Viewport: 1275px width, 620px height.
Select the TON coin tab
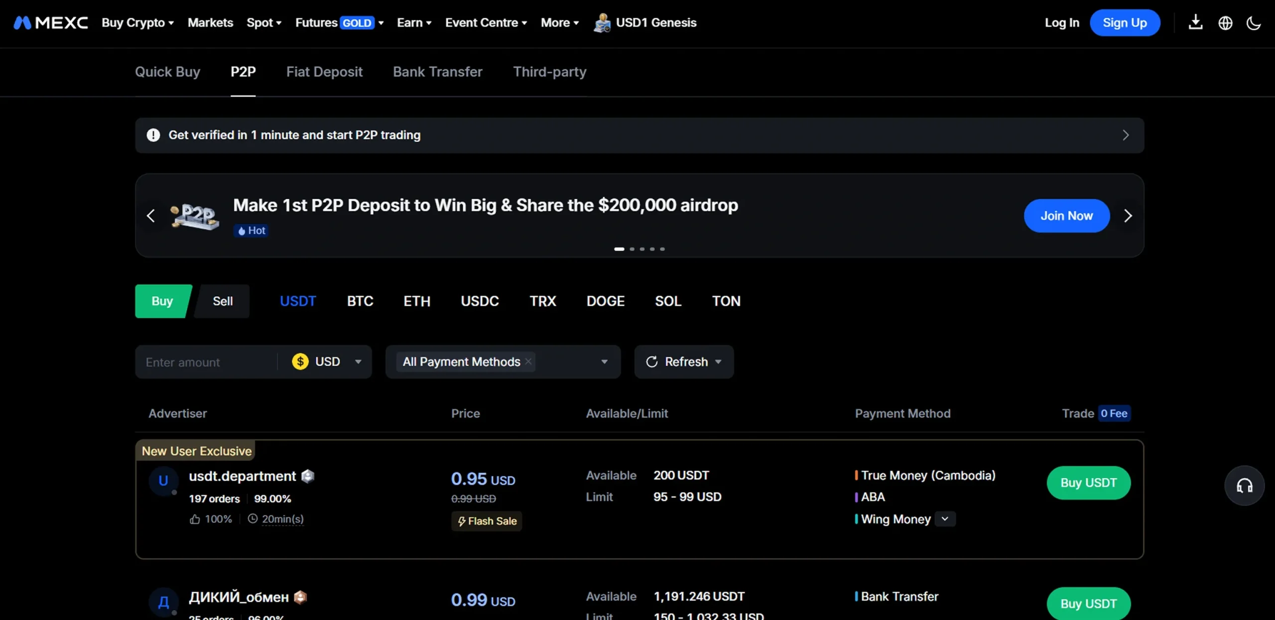pos(726,301)
